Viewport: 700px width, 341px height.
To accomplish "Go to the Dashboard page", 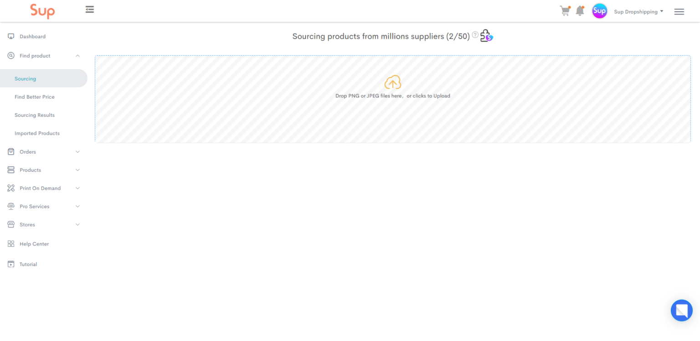I will click(32, 36).
